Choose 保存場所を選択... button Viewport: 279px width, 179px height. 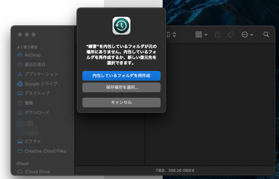tap(121, 87)
